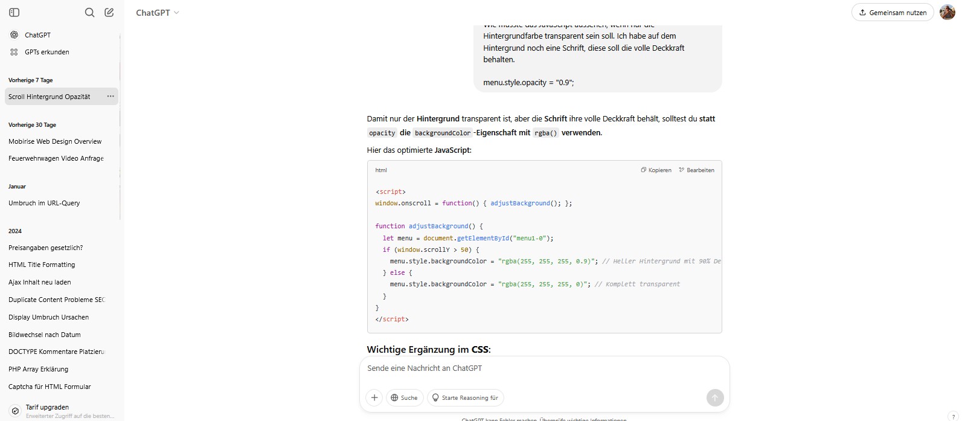This screenshot has width=962, height=421.
Task: Edit the code block with Bearbeiten
Action: (x=696, y=170)
